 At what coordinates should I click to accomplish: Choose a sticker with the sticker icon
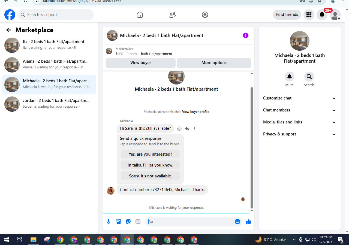coord(128,222)
